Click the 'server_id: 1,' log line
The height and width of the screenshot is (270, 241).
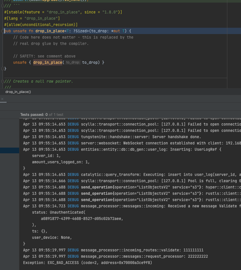47,156
